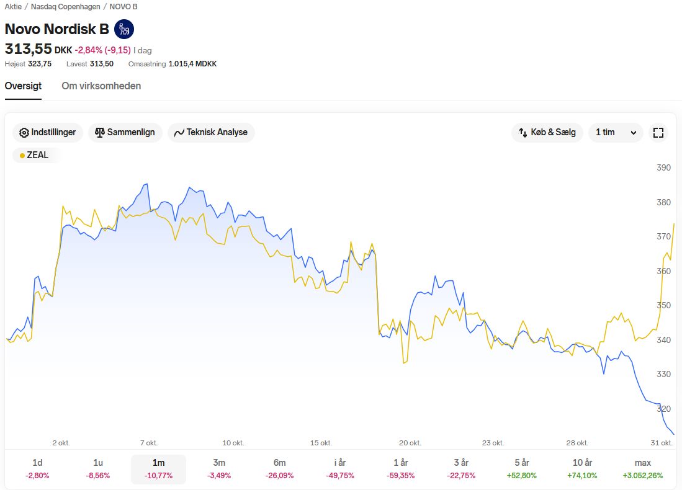Select the 6m time period
682x490 pixels.
pyautogui.click(x=280, y=469)
